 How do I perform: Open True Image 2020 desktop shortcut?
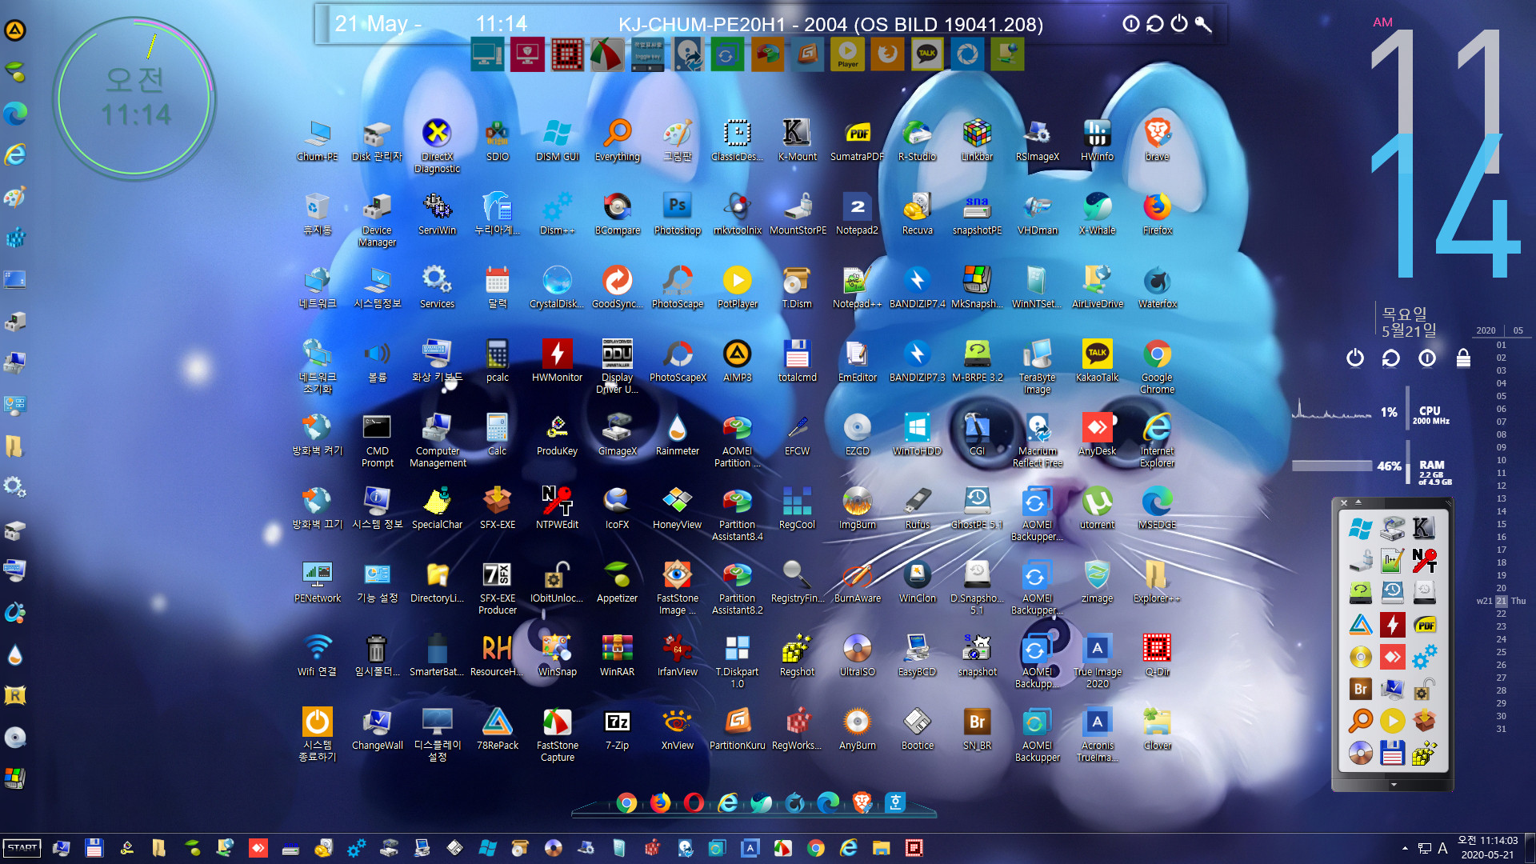(x=1097, y=661)
